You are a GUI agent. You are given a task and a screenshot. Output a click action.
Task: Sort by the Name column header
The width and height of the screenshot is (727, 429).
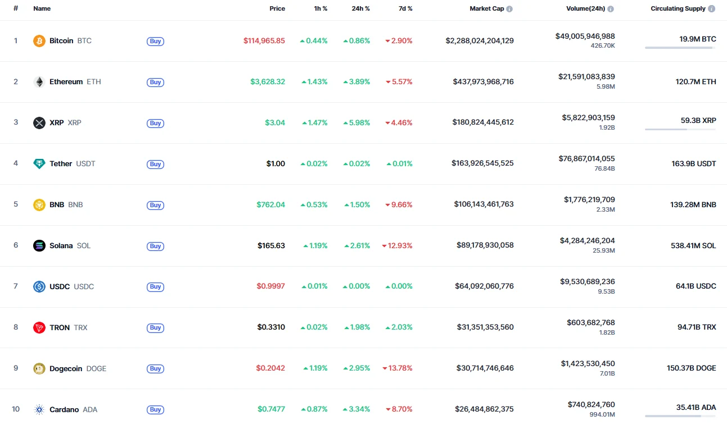click(x=42, y=9)
